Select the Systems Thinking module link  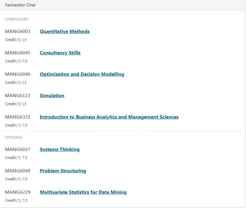click(60, 149)
